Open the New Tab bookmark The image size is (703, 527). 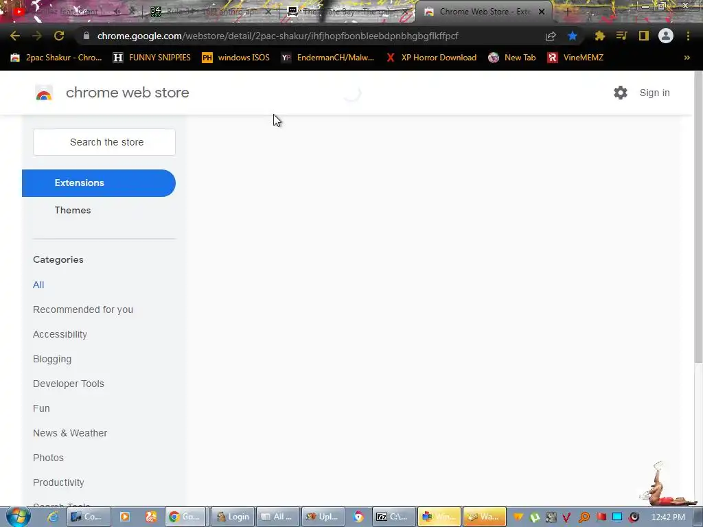click(512, 58)
